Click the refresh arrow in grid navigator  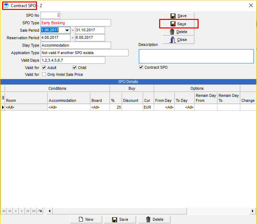(40, 211)
